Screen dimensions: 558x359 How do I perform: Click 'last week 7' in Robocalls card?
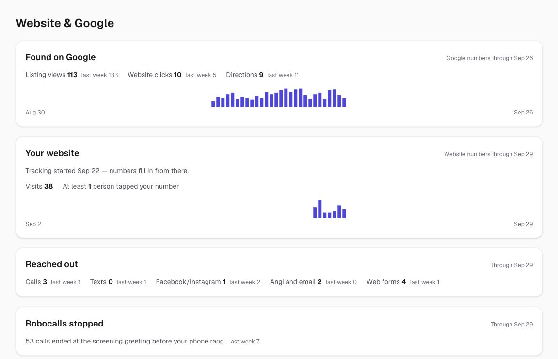coord(244,342)
